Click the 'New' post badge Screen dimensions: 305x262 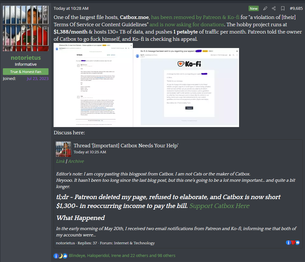(254, 8)
